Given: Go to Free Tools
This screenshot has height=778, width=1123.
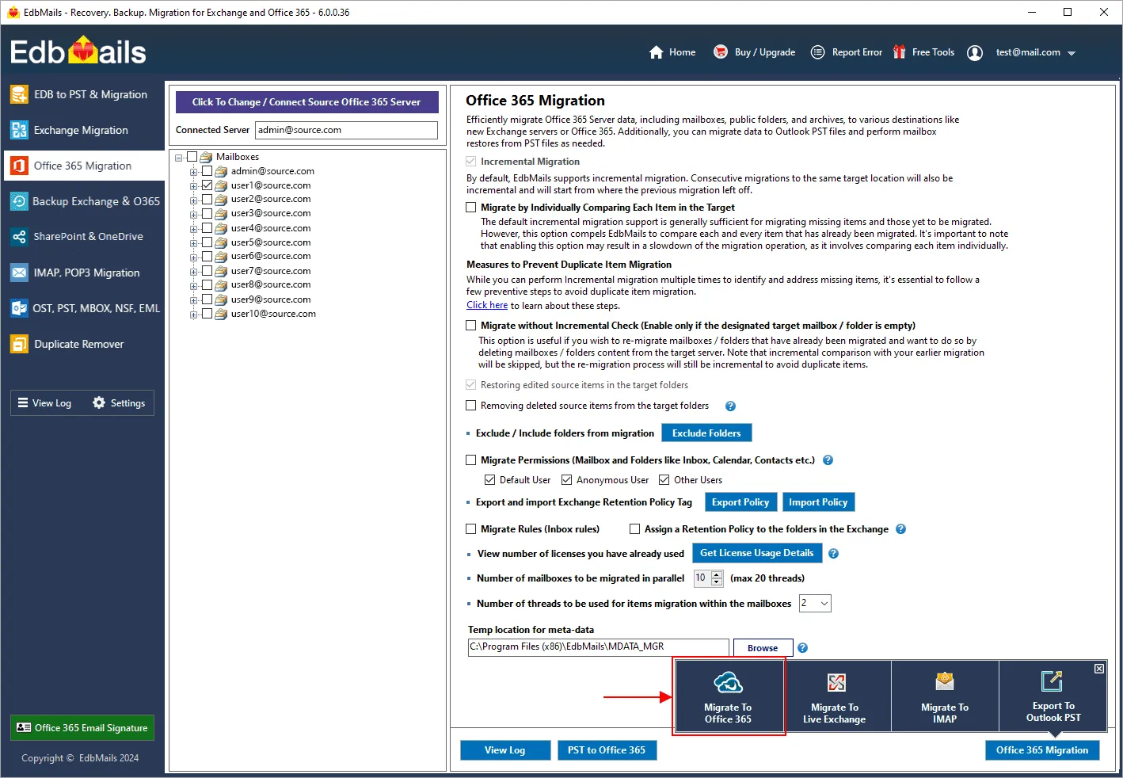Looking at the screenshot, I should pos(933,52).
